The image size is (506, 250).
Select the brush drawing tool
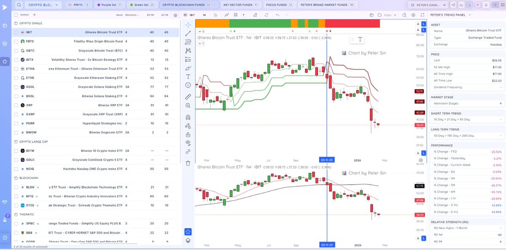pyautogui.click(x=188, y=68)
